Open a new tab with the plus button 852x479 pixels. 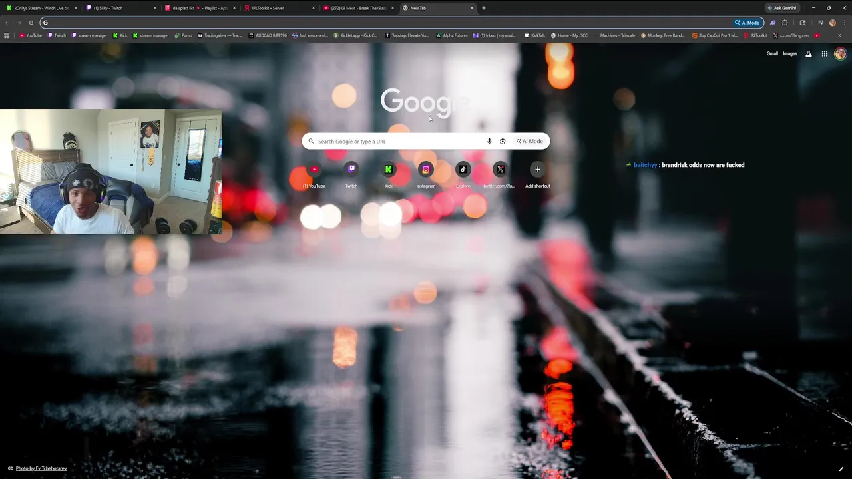tap(484, 8)
